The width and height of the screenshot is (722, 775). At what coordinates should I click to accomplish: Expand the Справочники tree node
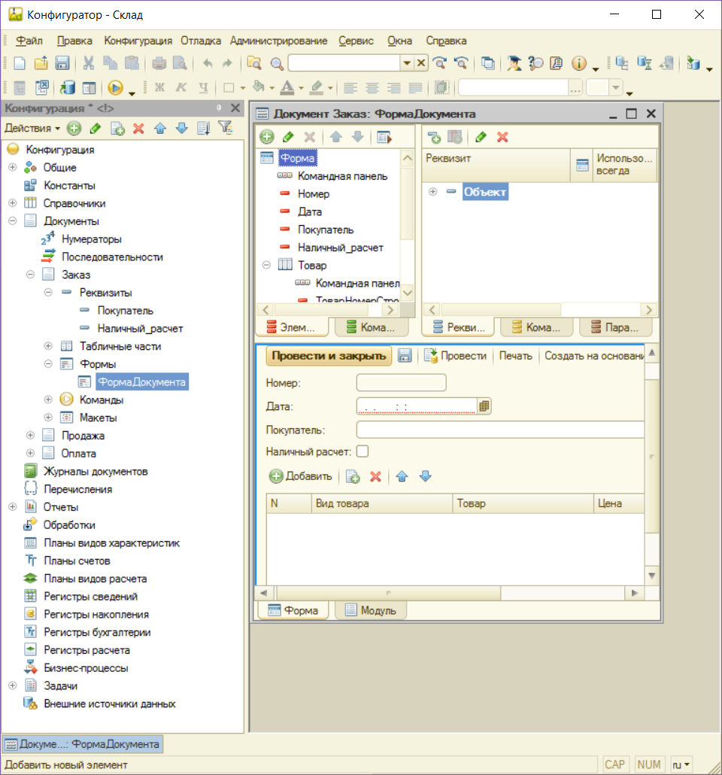coord(13,203)
